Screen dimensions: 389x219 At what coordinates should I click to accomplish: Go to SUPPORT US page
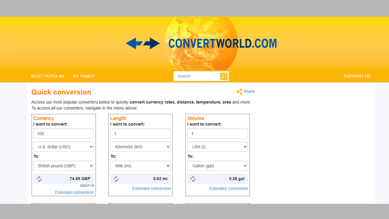click(x=357, y=76)
